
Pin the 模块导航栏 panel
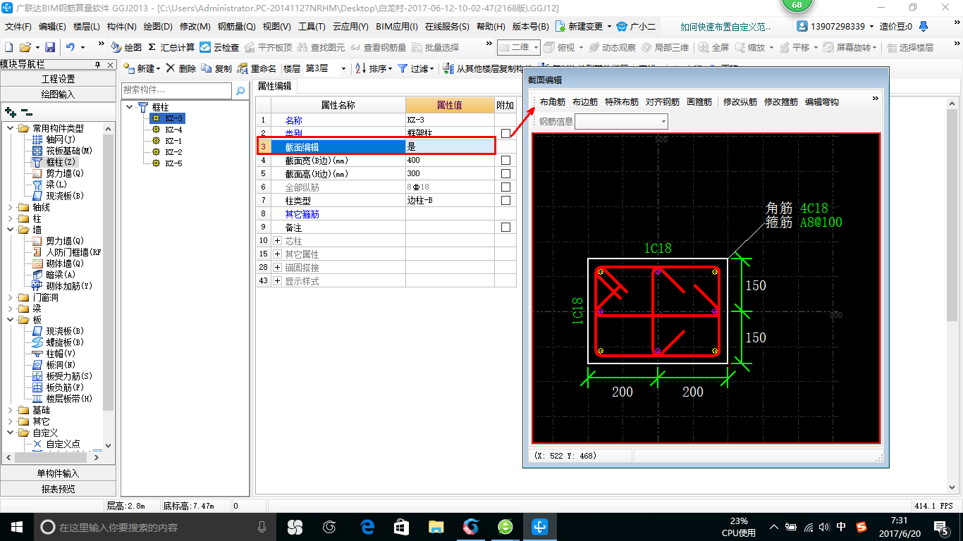[x=98, y=64]
